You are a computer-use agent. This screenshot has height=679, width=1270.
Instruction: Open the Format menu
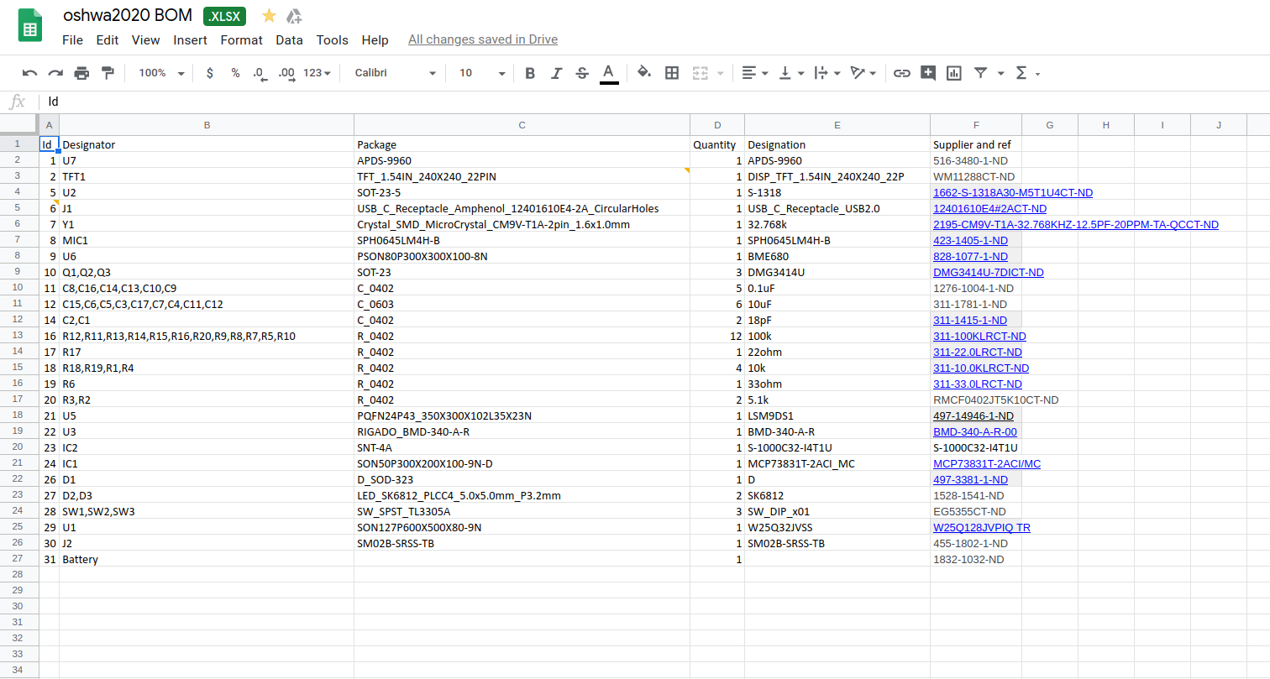pos(242,39)
